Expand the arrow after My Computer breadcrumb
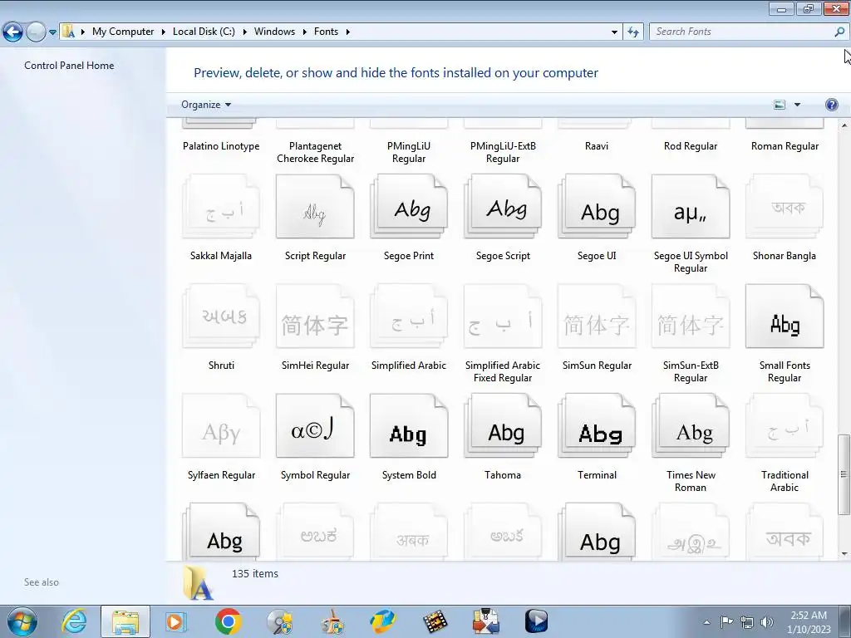This screenshot has height=638, width=851. click(163, 32)
